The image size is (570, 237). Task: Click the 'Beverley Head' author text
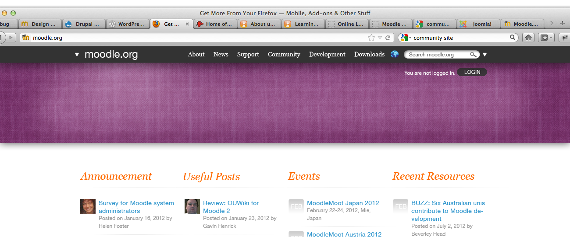tap(428, 234)
